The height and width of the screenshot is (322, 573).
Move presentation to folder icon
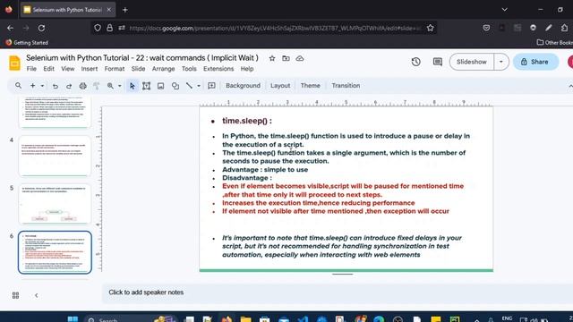point(286,58)
